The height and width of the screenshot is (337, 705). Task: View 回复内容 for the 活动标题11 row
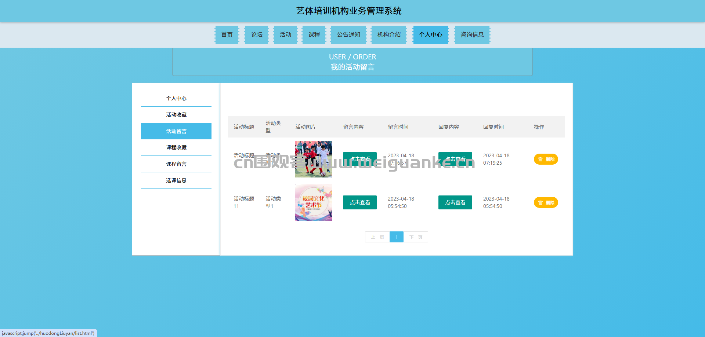tap(455, 202)
